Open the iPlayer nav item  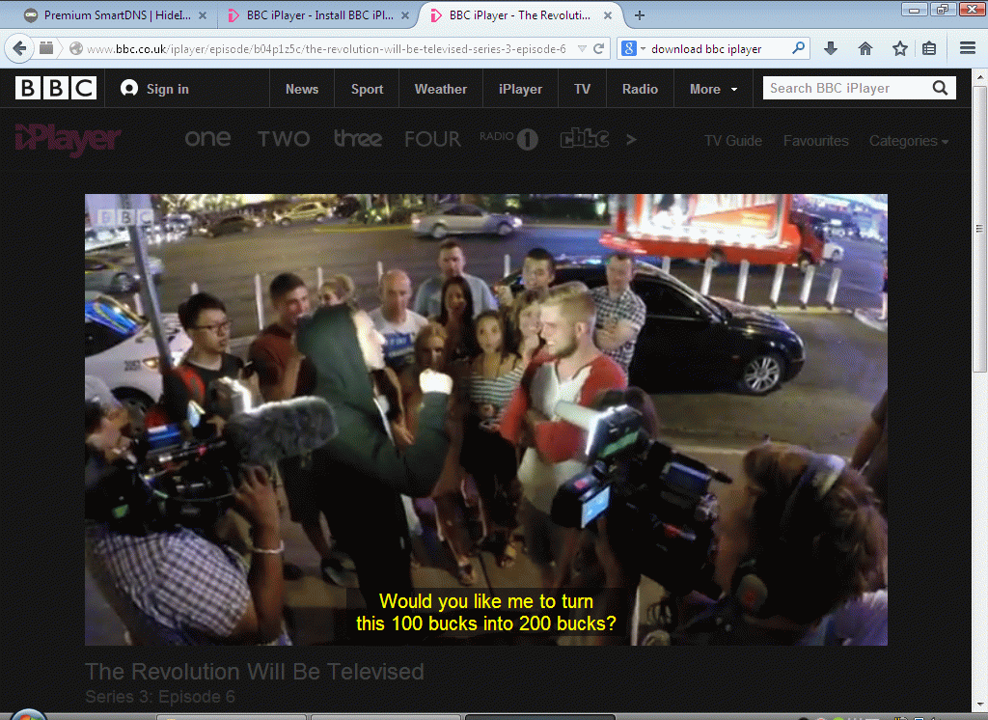point(520,89)
